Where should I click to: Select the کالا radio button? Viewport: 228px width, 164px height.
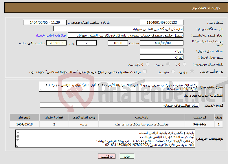(184, 64)
